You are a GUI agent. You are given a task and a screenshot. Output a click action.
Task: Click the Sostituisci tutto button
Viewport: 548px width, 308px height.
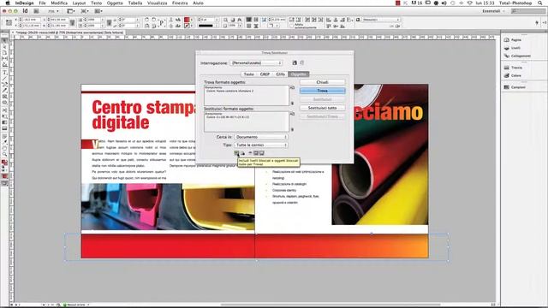(x=322, y=108)
